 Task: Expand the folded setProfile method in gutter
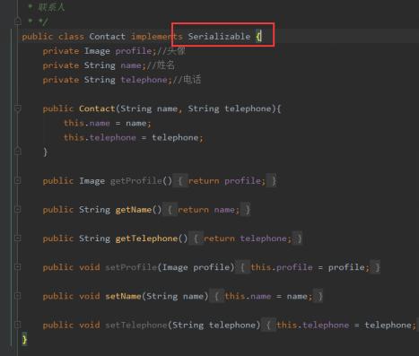coord(18,267)
